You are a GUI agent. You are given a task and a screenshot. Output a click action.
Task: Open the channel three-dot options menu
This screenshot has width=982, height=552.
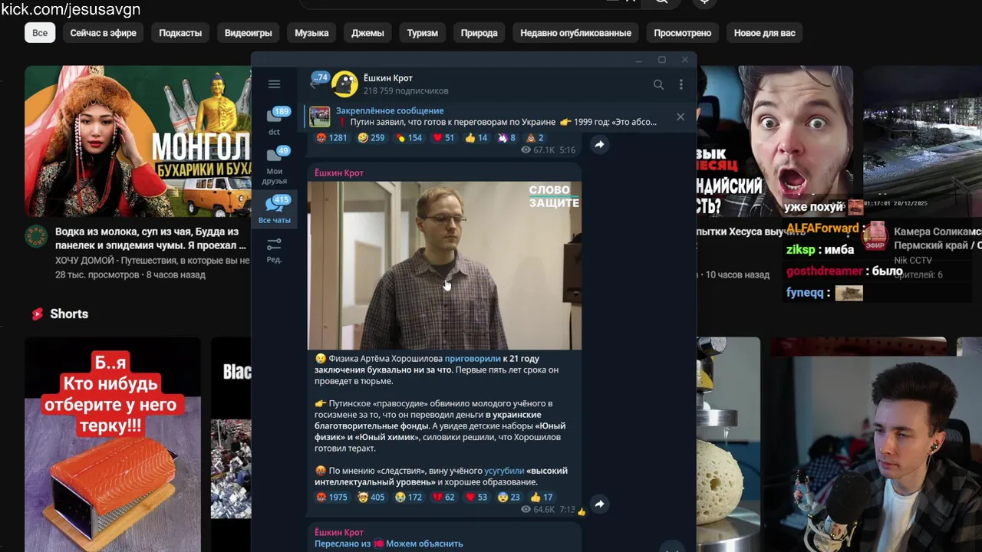(680, 84)
